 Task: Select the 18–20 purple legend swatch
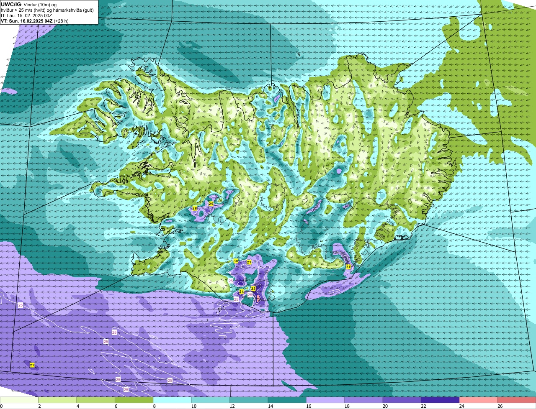click(x=363, y=400)
